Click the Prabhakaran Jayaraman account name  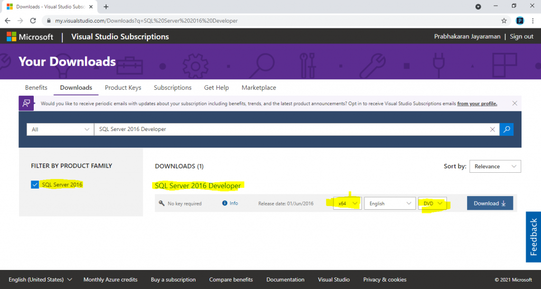467,36
